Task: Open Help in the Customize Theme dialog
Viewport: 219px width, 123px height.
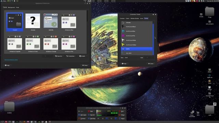Action: (124, 64)
